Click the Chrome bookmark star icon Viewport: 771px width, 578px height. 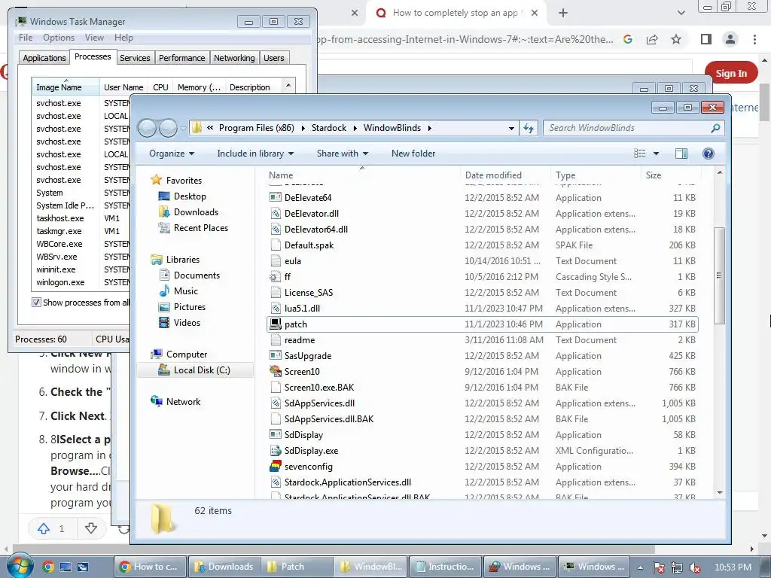676,39
